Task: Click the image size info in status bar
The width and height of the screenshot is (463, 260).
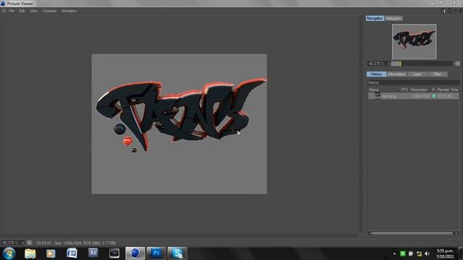Action: tap(85, 243)
